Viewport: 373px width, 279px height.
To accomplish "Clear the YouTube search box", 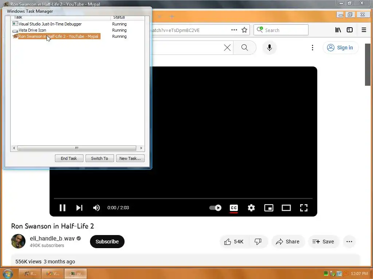I will tap(227, 48).
